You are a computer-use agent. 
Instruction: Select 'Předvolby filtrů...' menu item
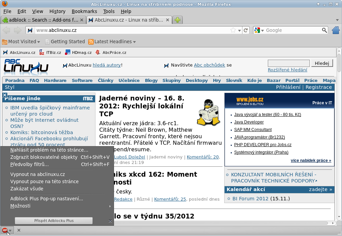57,164
